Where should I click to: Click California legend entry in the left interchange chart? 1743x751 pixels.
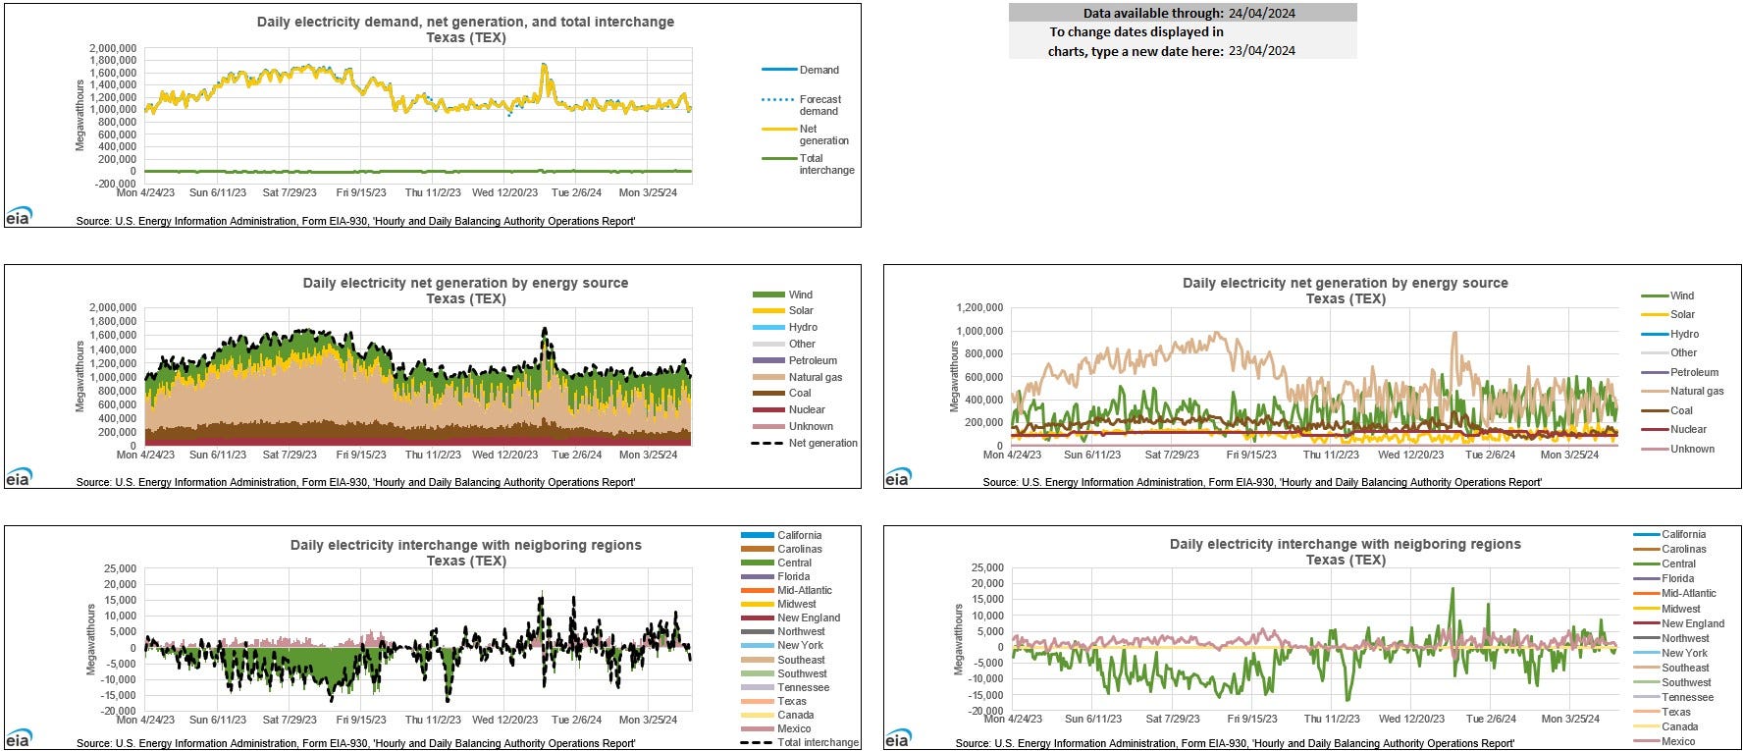[x=781, y=535]
